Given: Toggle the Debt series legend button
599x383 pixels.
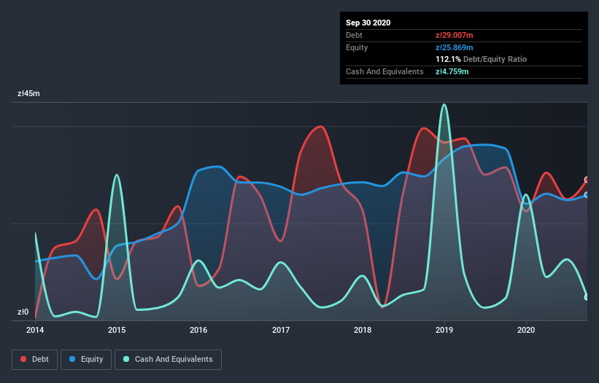Looking at the screenshot, I should pos(35,360).
